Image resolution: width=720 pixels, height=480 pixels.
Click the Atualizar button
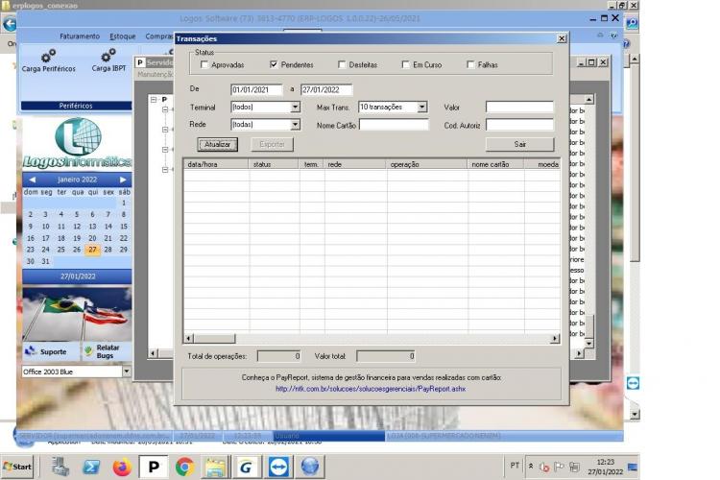[218, 144]
